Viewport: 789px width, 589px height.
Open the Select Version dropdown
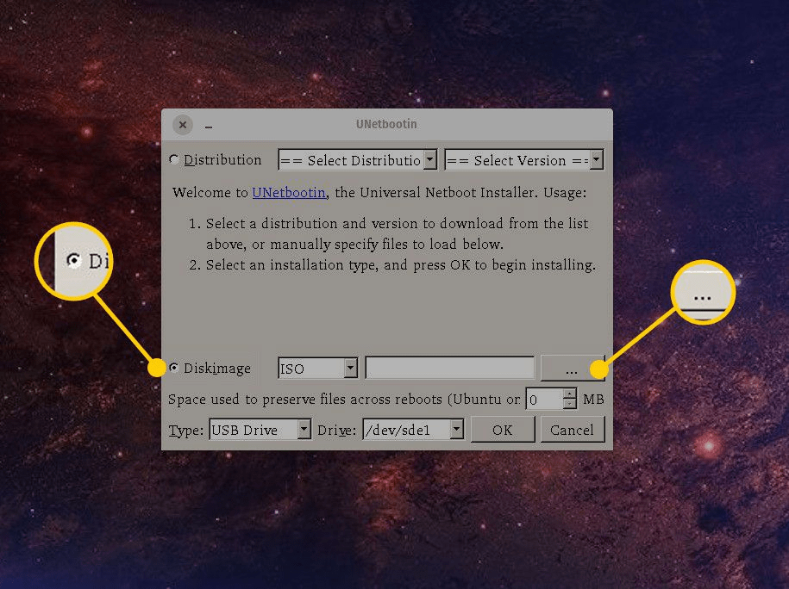pyautogui.click(x=523, y=160)
